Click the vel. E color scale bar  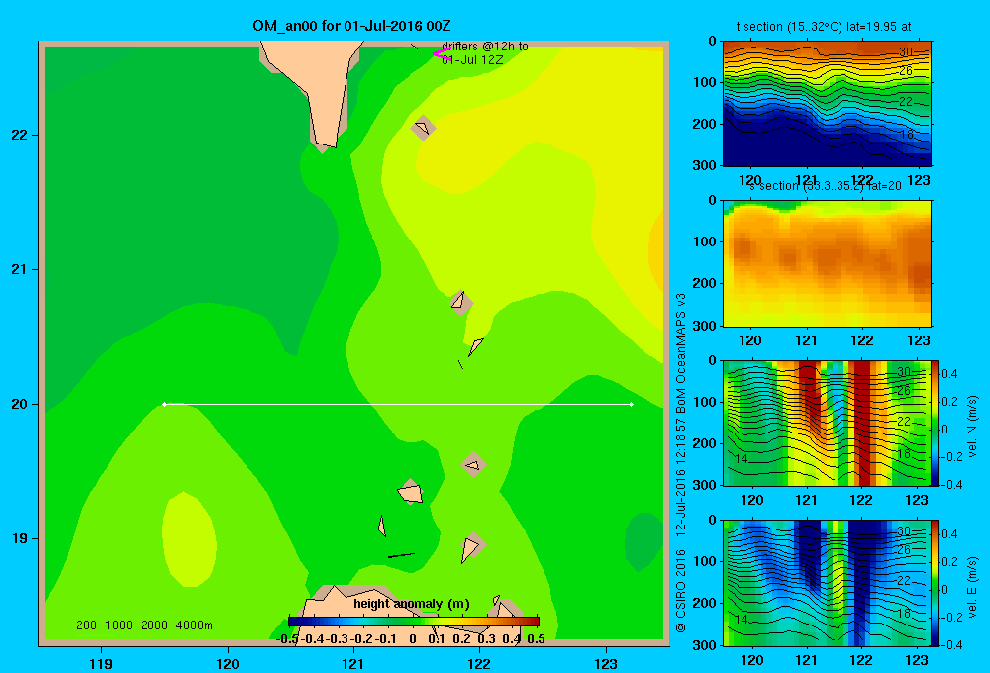click(x=935, y=583)
